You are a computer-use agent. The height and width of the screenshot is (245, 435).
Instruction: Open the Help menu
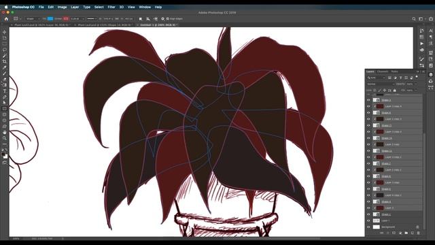tap(158, 7)
